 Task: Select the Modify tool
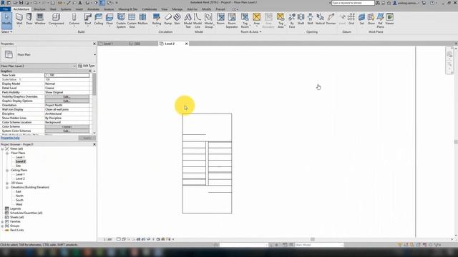tap(6, 20)
